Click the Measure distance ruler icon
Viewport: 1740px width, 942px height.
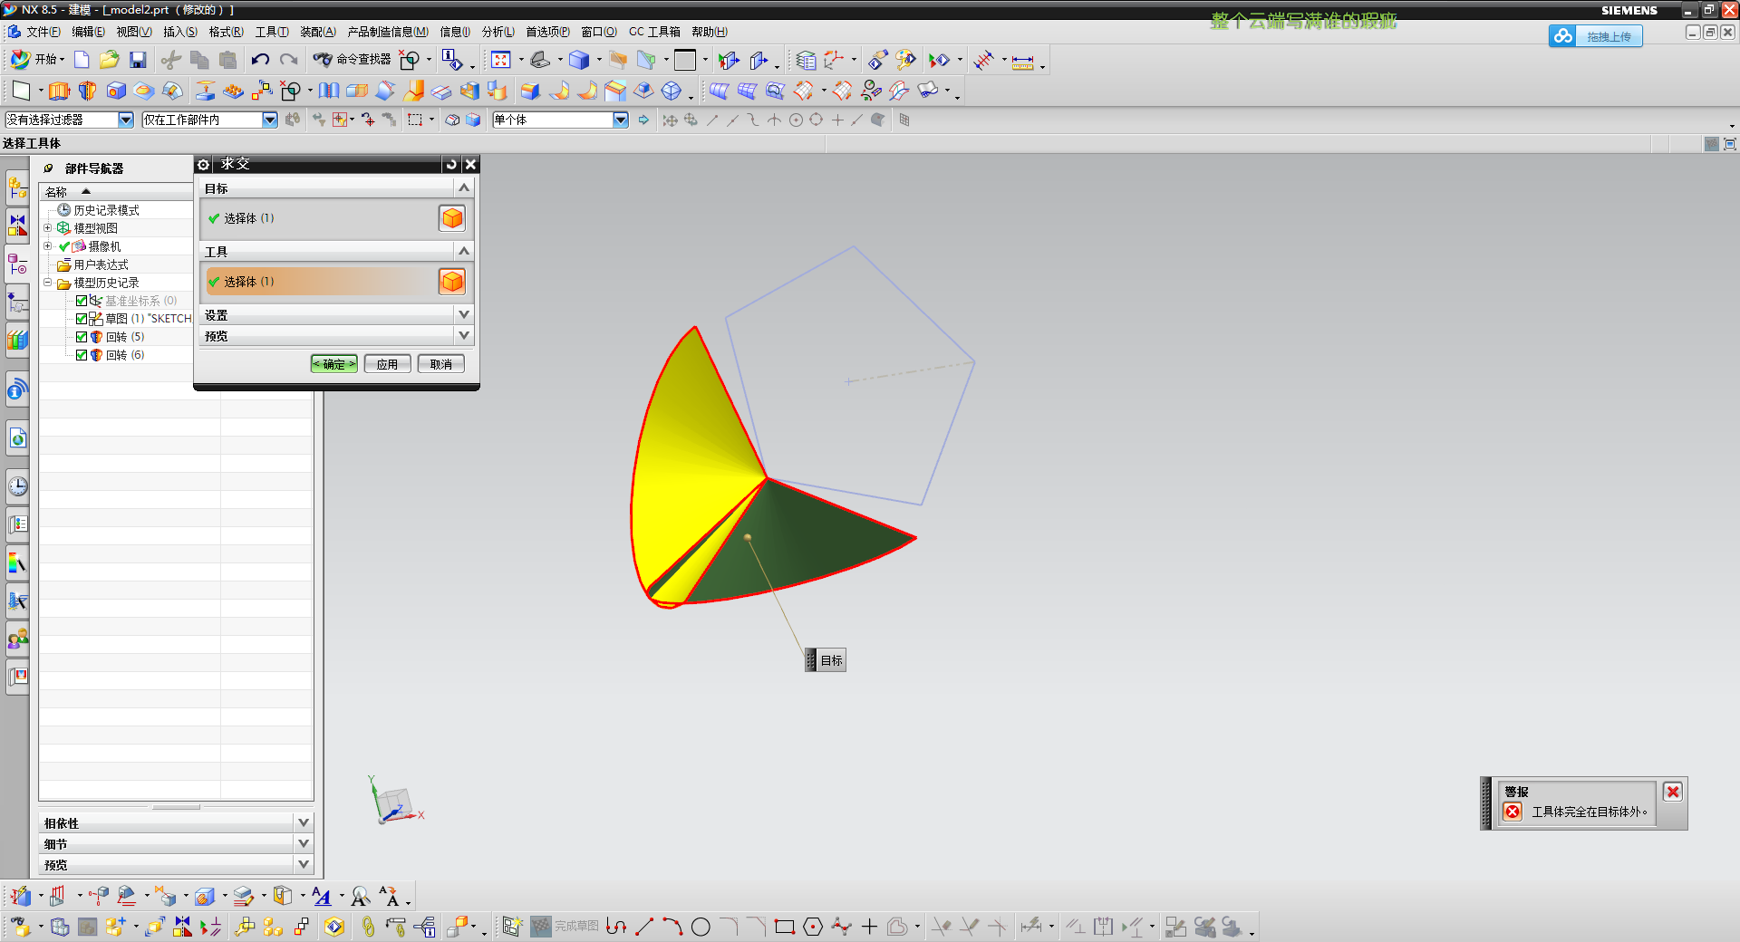click(x=1022, y=62)
